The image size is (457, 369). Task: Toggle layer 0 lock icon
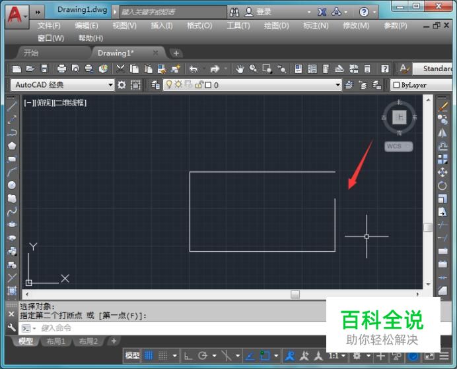point(199,84)
